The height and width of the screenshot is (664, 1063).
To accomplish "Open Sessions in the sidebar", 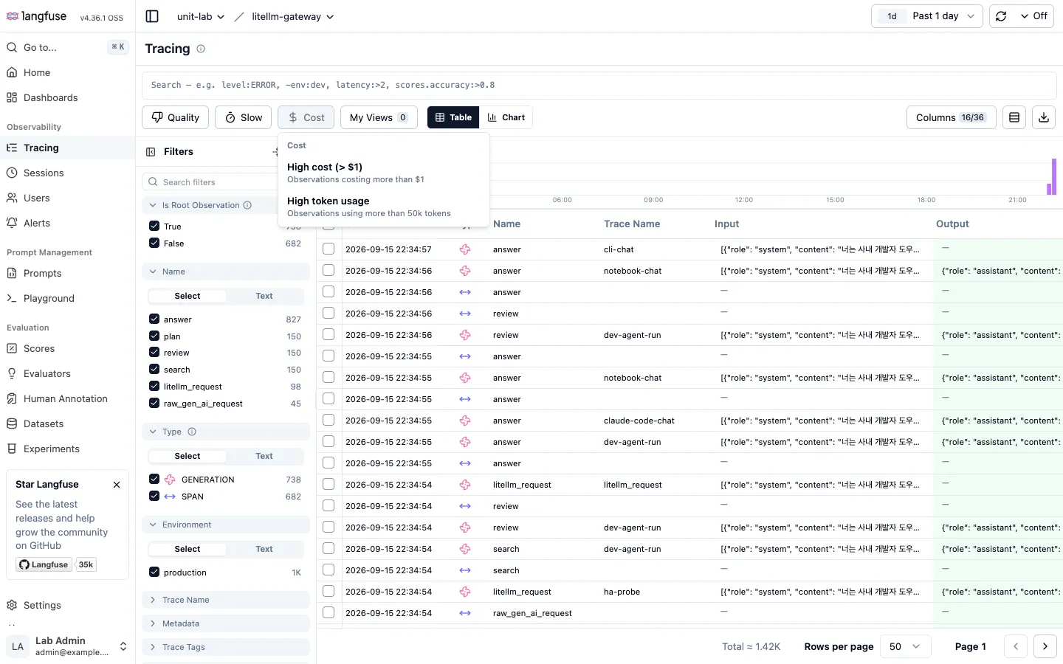I will 68,173.
